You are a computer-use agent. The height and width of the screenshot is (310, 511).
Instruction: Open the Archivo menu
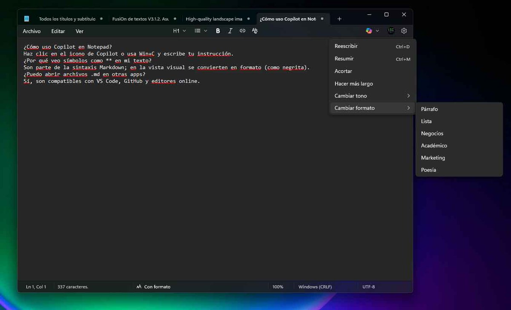[x=32, y=31]
